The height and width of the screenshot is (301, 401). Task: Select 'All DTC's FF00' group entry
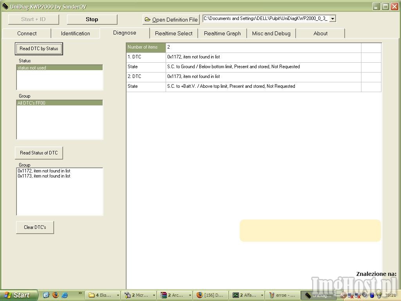[60, 103]
